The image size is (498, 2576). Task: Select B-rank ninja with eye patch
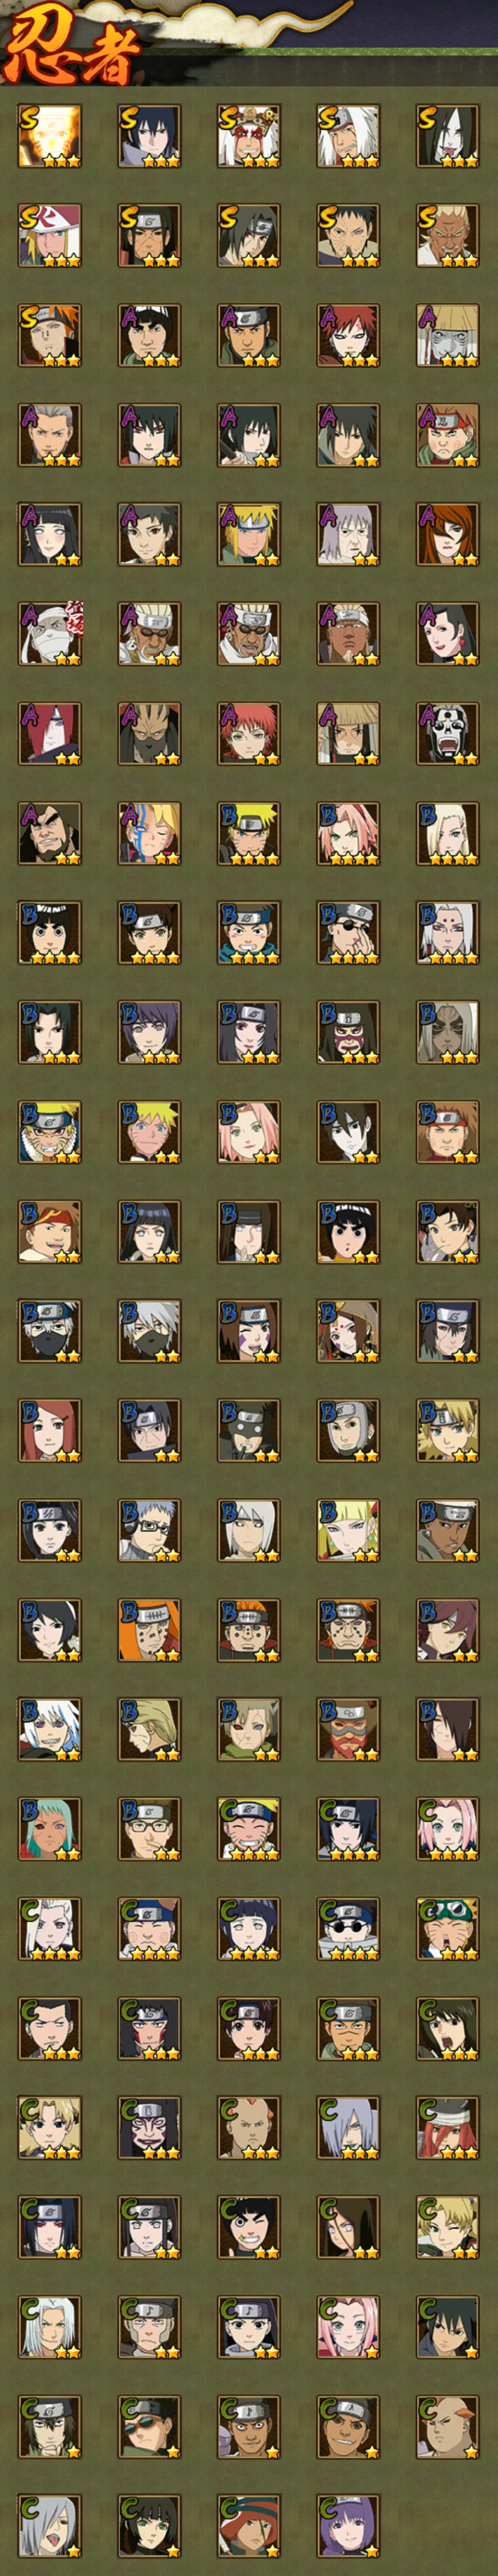tap(348, 933)
